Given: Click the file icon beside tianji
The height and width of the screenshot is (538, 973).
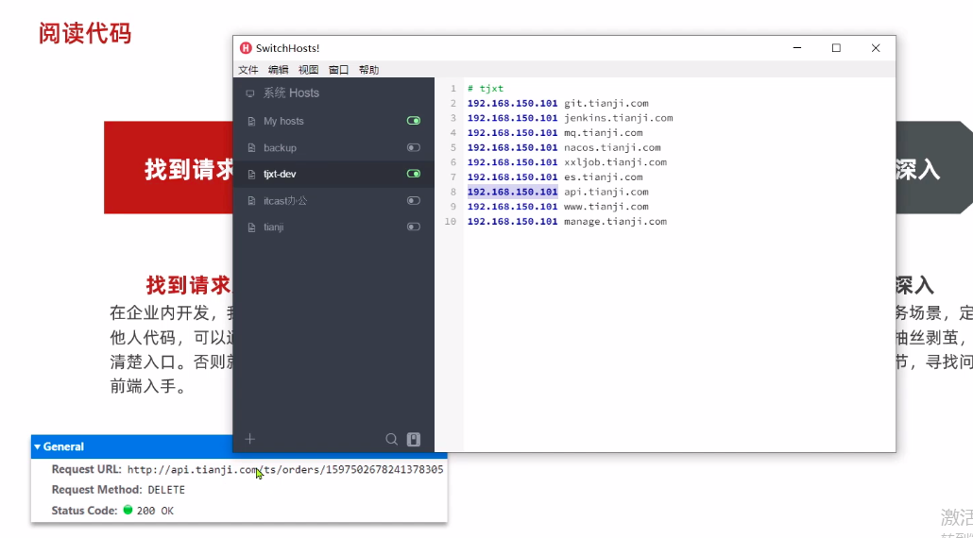Looking at the screenshot, I should (x=251, y=228).
